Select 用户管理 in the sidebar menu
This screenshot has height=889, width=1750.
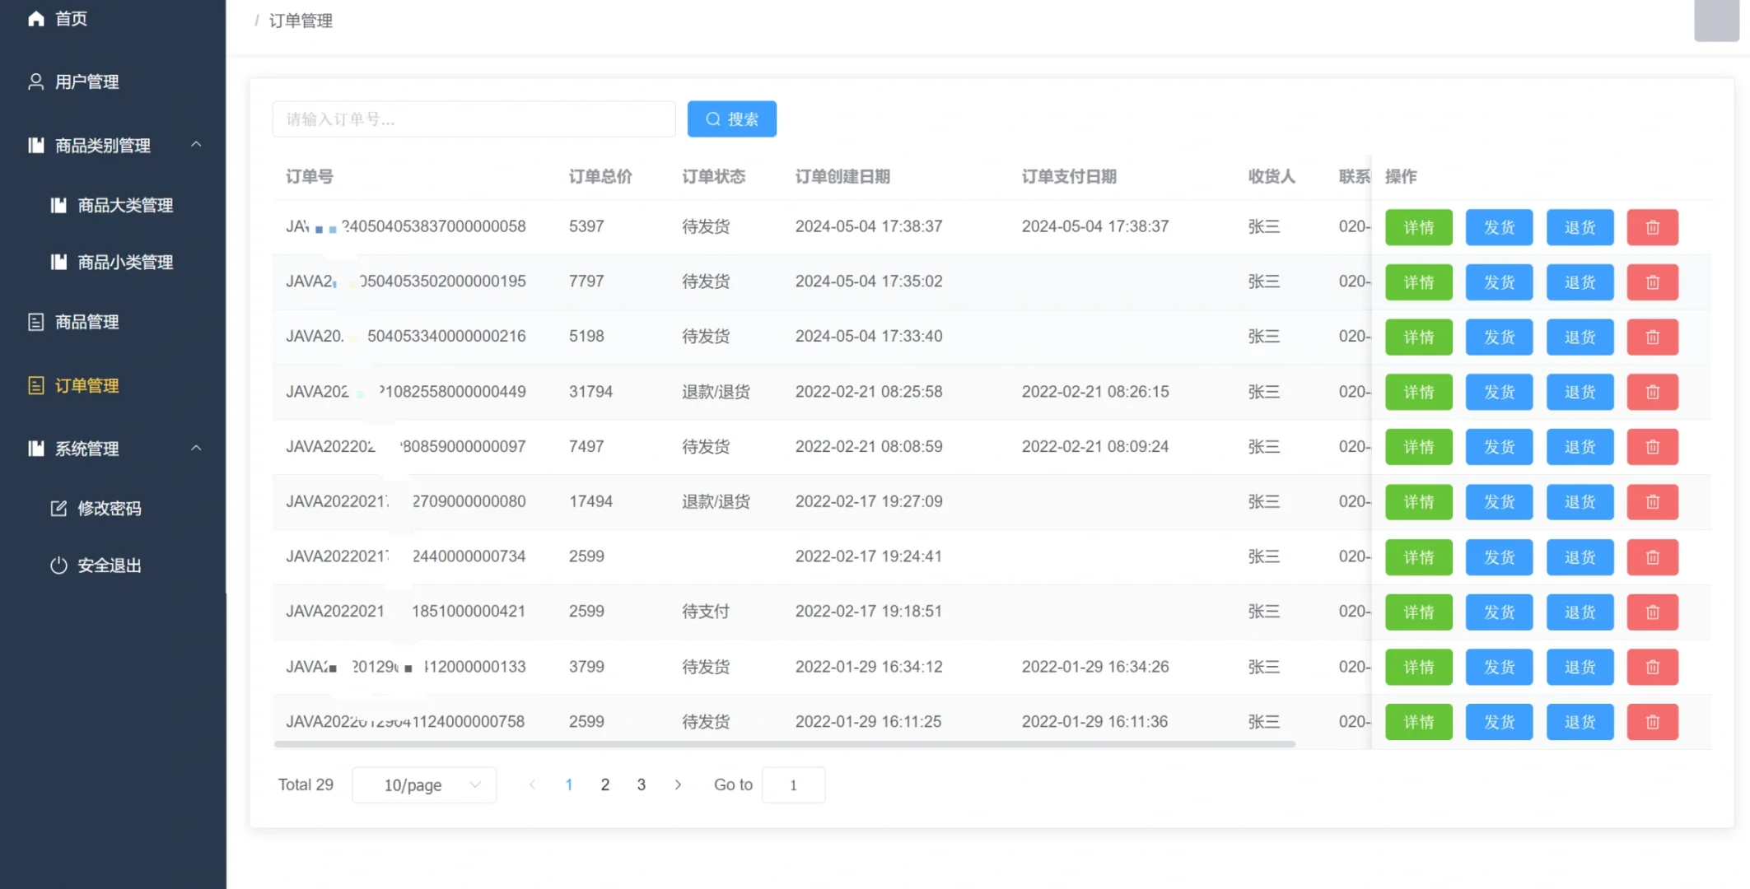point(86,81)
